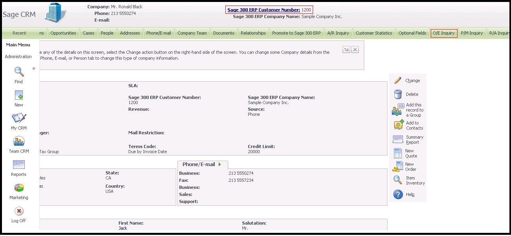Open the O/E Inquiry tab

444,33
